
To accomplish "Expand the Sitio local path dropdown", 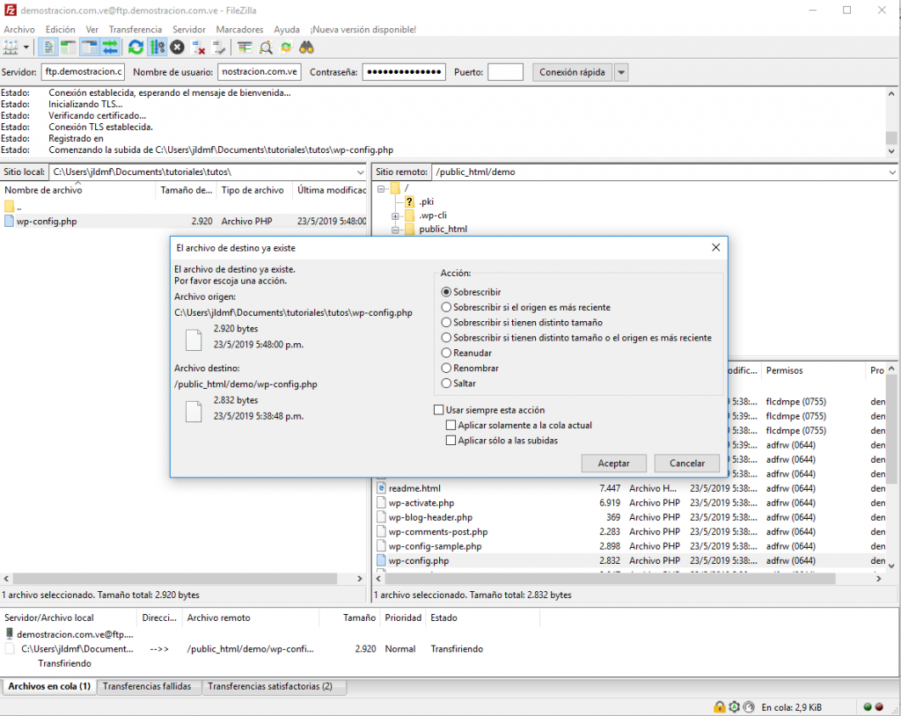I will pos(359,172).
